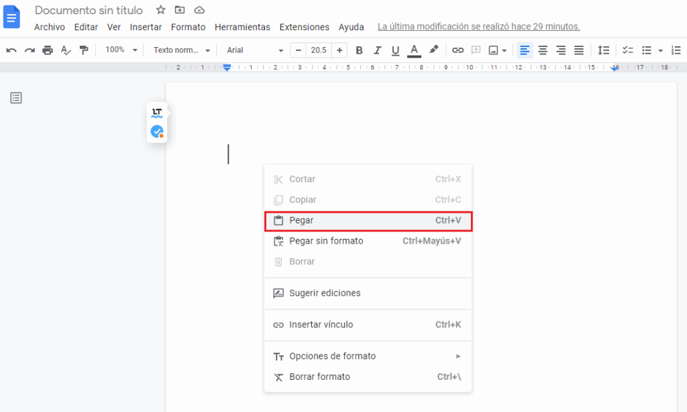Click the font size field 20.5

[319, 50]
